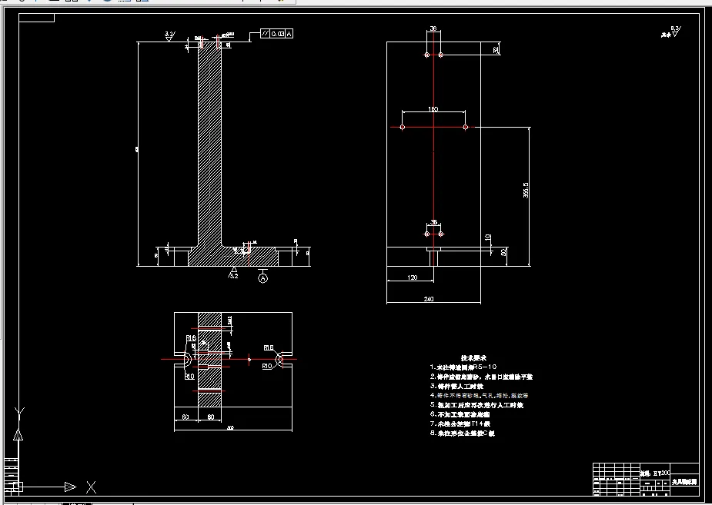Select technical note 3 text line

456,386
